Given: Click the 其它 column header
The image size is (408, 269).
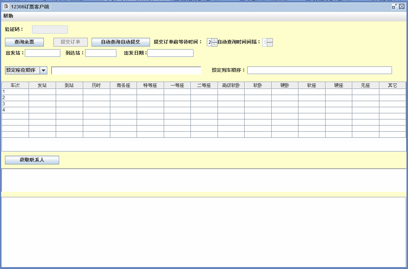Looking at the screenshot, I should coord(393,85).
